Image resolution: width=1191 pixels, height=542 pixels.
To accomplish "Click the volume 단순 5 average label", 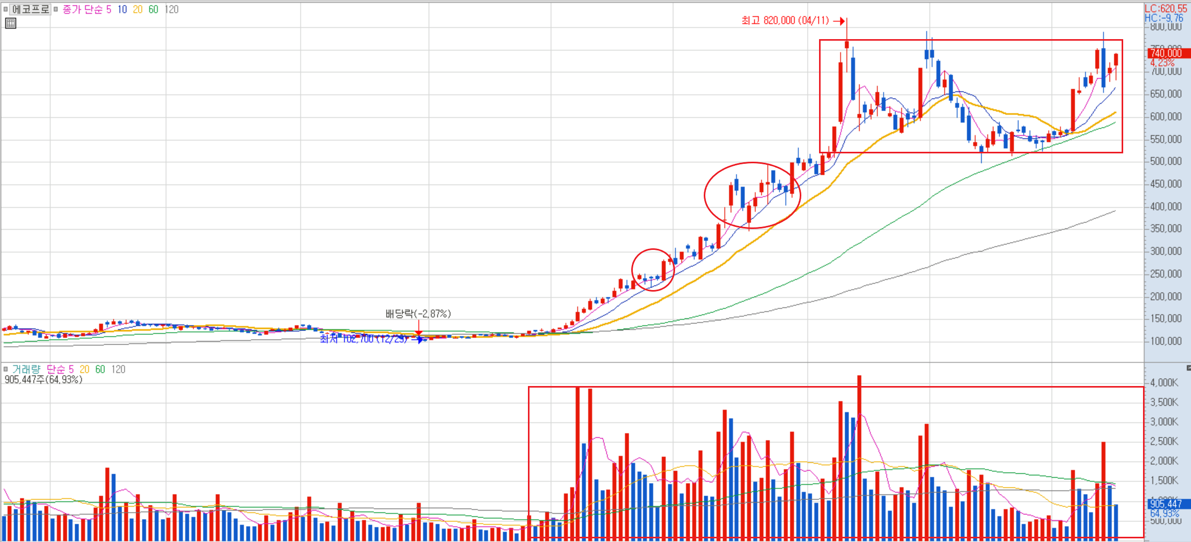I will pyautogui.click(x=60, y=369).
